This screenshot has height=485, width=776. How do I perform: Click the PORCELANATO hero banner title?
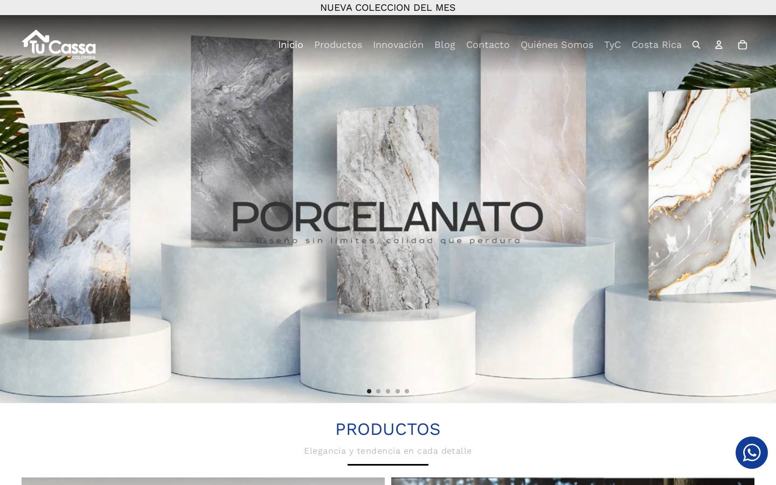tap(387, 217)
